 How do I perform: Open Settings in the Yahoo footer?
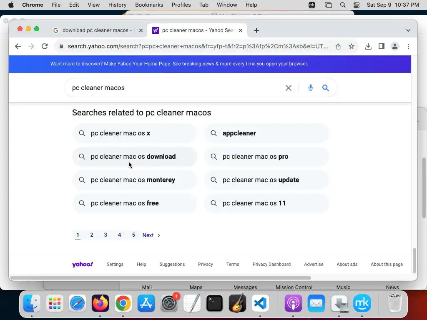[115, 264]
